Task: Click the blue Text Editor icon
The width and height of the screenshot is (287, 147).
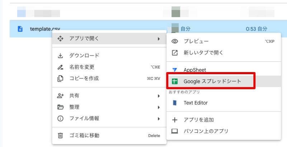Action: point(175,103)
